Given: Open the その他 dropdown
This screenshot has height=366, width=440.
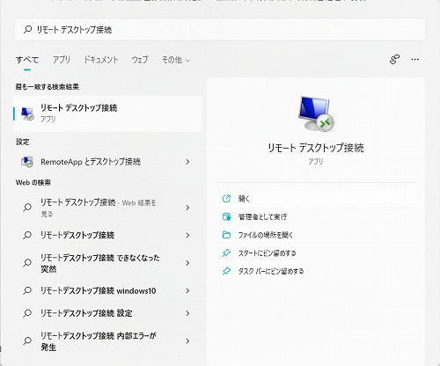Looking at the screenshot, I should pyautogui.click(x=176, y=60).
